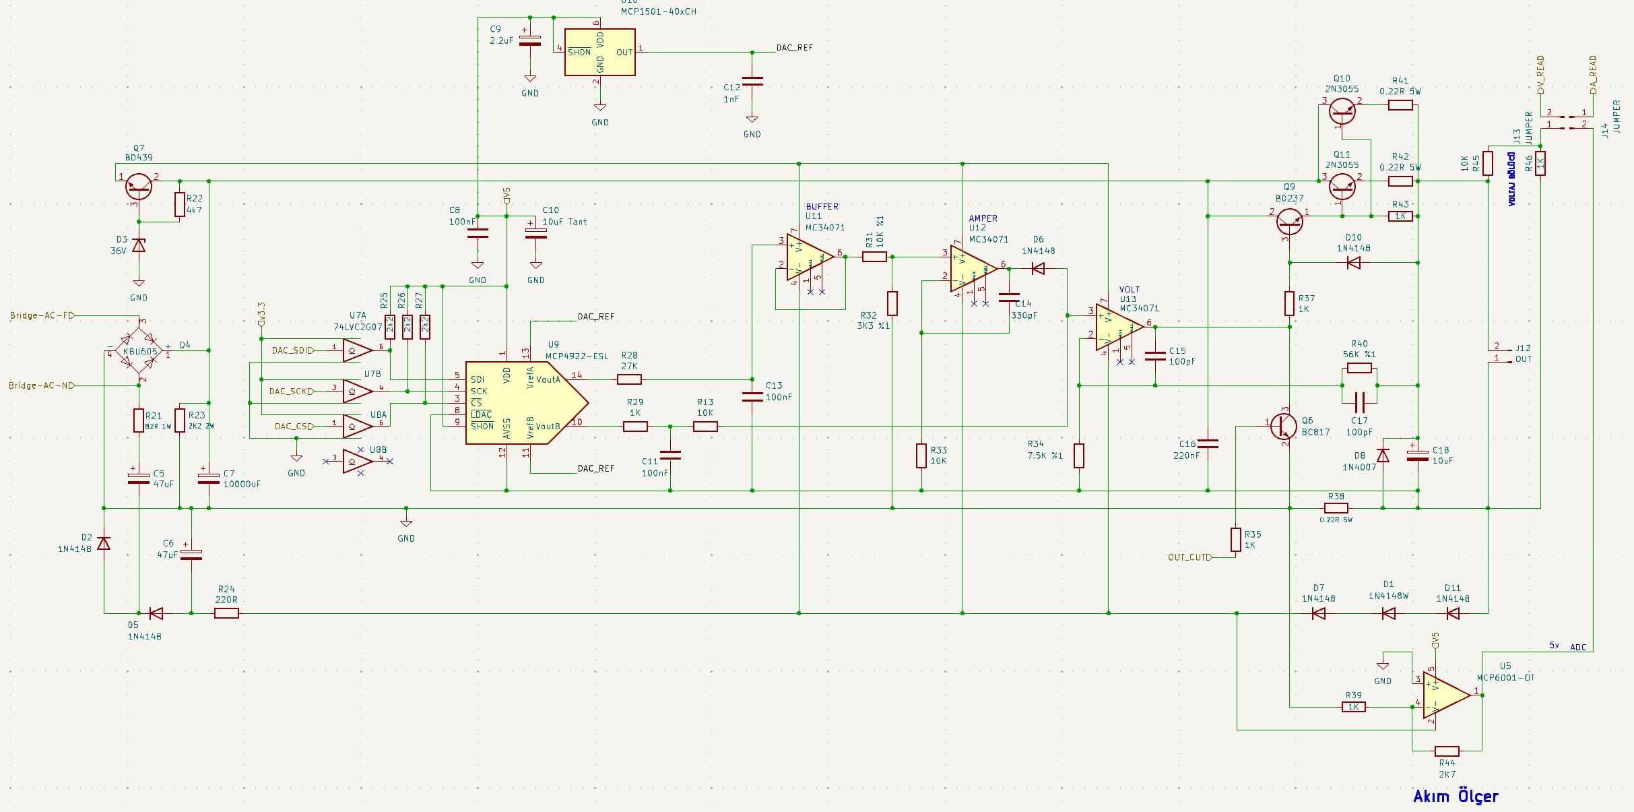The image size is (1634, 812).
Task: Select the U13 VOLT op-amp triangle
Action: [1119, 327]
